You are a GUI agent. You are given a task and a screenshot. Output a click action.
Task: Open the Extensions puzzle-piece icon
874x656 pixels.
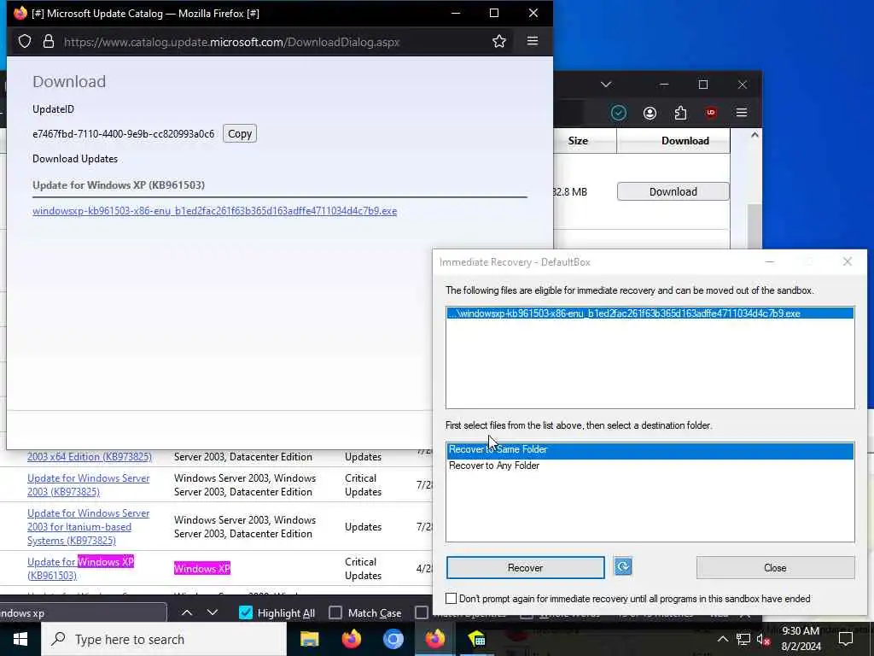coord(680,113)
